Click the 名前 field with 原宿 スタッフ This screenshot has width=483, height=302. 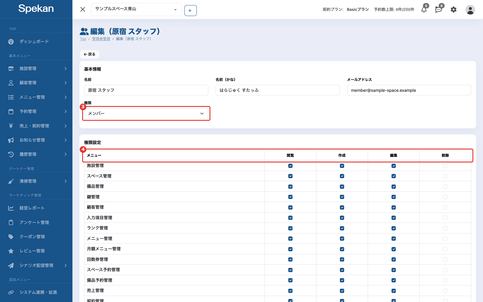click(x=146, y=90)
